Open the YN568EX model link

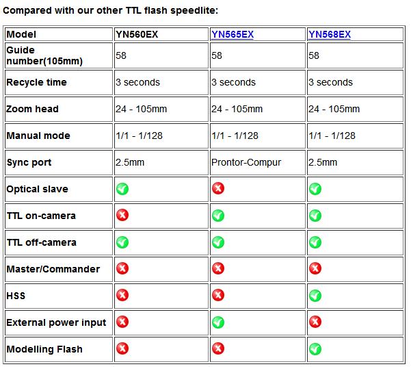pyautogui.click(x=329, y=34)
